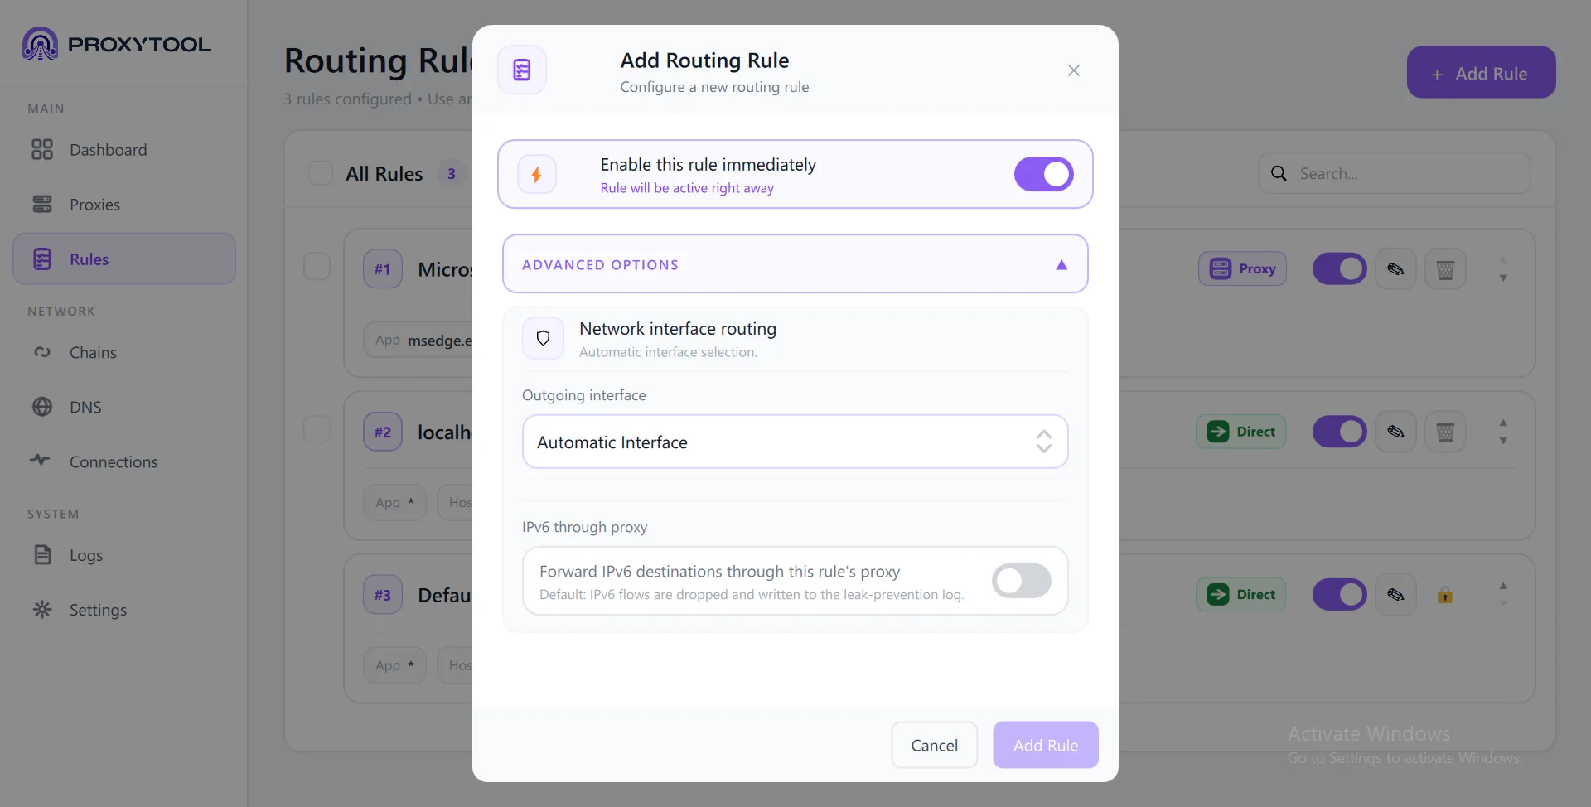Move rule #2 down with arrow
Image resolution: width=1591 pixels, height=807 pixels.
click(x=1503, y=441)
